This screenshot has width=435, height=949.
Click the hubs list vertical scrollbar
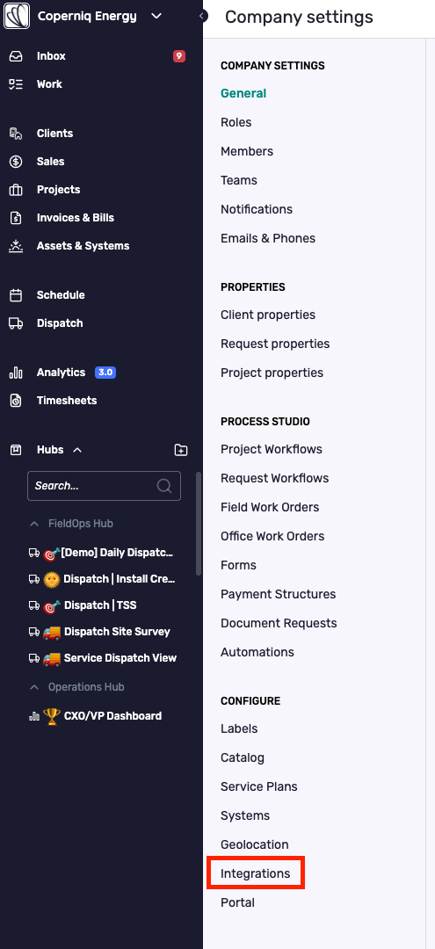coord(199,524)
